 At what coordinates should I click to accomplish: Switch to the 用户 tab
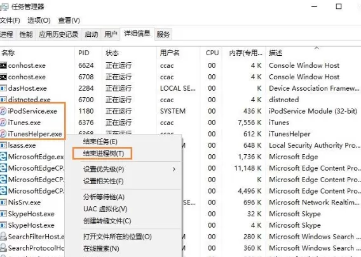(111, 34)
